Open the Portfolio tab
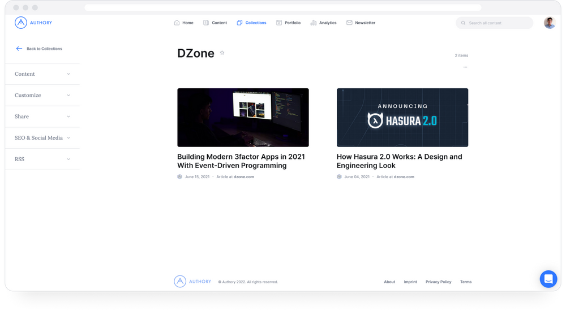The height and width of the screenshot is (315, 566). pyautogui.click(x=288, y=23)
